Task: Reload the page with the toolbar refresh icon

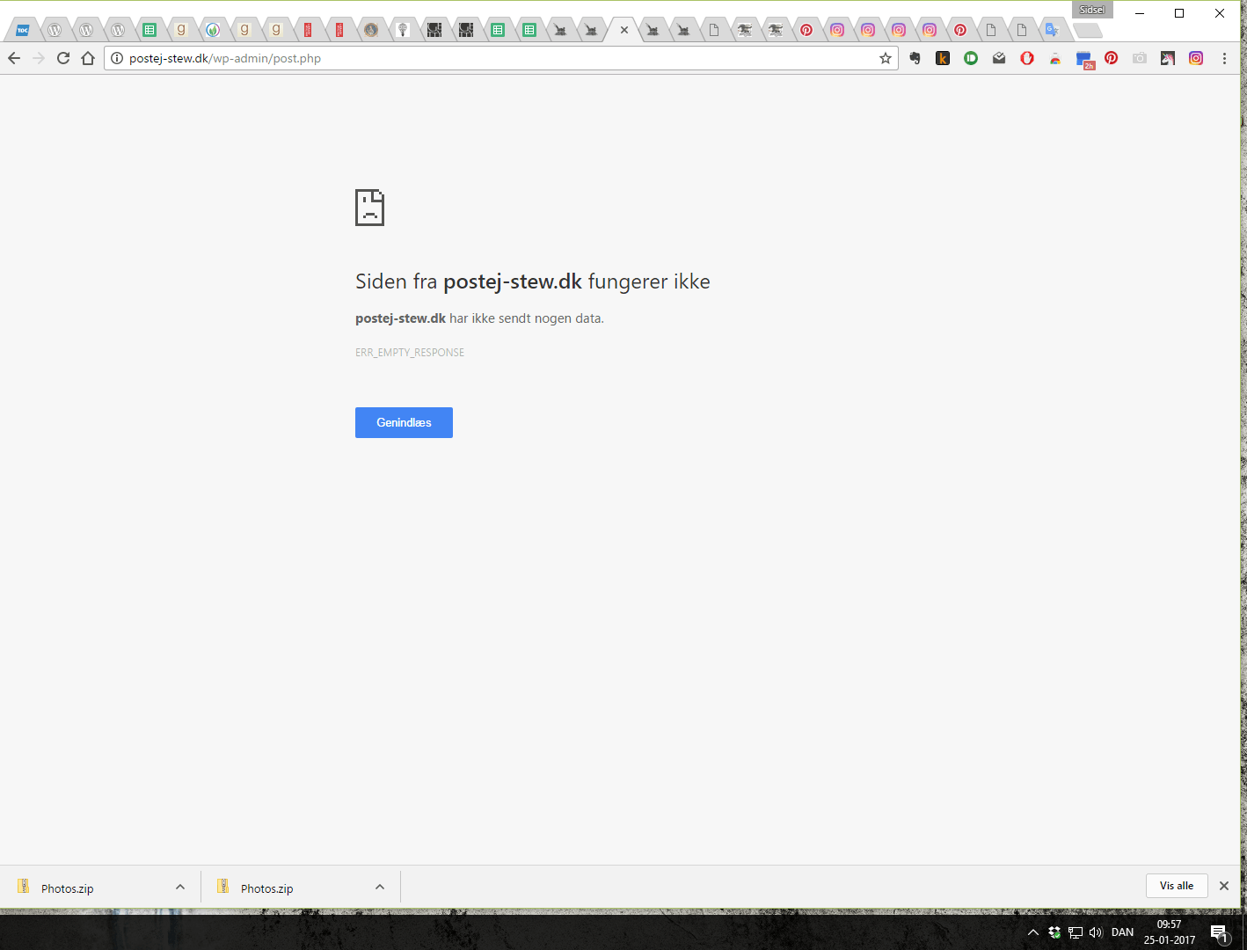Action: 63,58
